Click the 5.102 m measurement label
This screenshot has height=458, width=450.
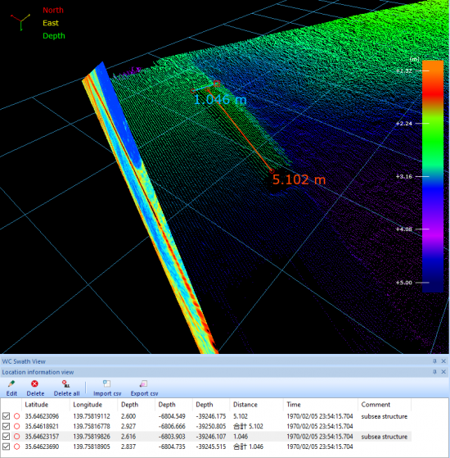(299, 179)
